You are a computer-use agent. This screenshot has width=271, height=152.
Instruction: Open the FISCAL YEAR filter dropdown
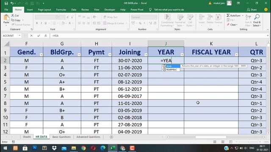[x=237, y=55]
